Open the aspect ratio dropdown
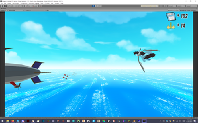 [16, 11]
